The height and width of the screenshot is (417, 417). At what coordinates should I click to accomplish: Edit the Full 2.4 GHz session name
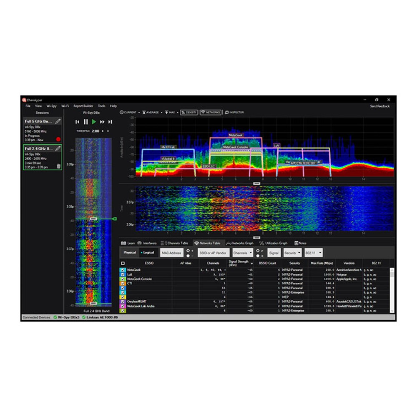pyautogui.click(x=58, y=149)
